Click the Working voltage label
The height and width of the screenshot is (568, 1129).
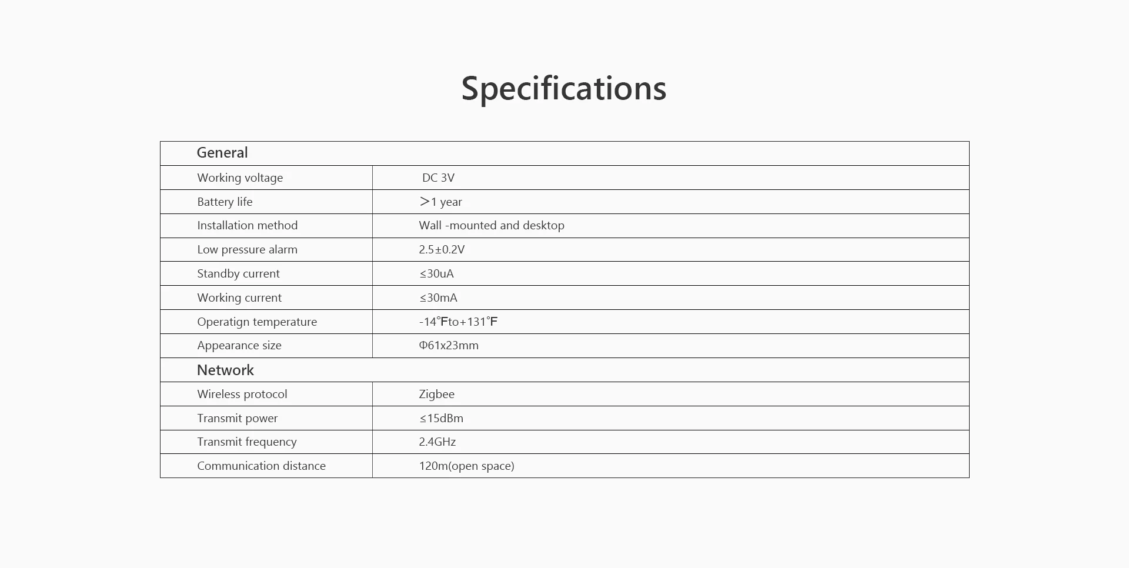[x=240, y=178]
